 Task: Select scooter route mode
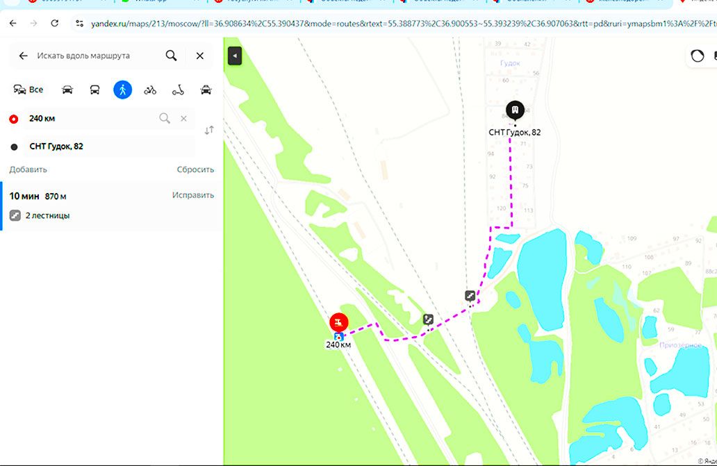(x=178, y=90)
